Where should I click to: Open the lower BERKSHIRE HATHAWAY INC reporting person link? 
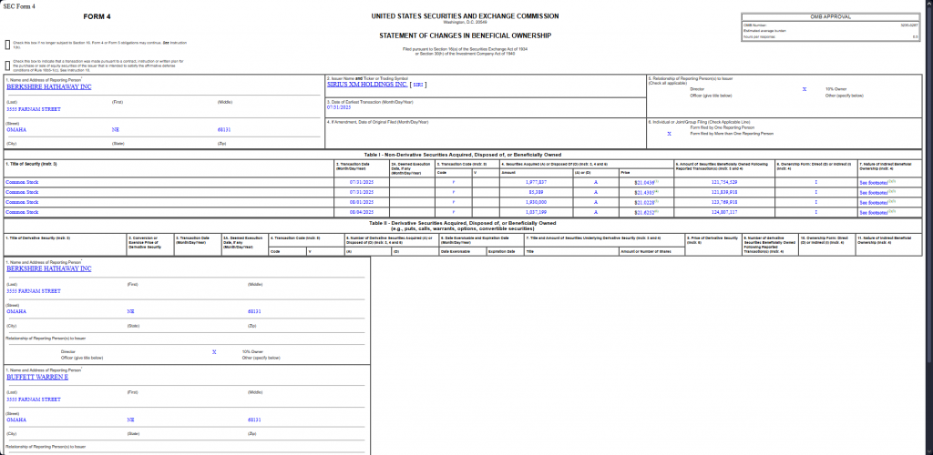(x=49, y=268)
